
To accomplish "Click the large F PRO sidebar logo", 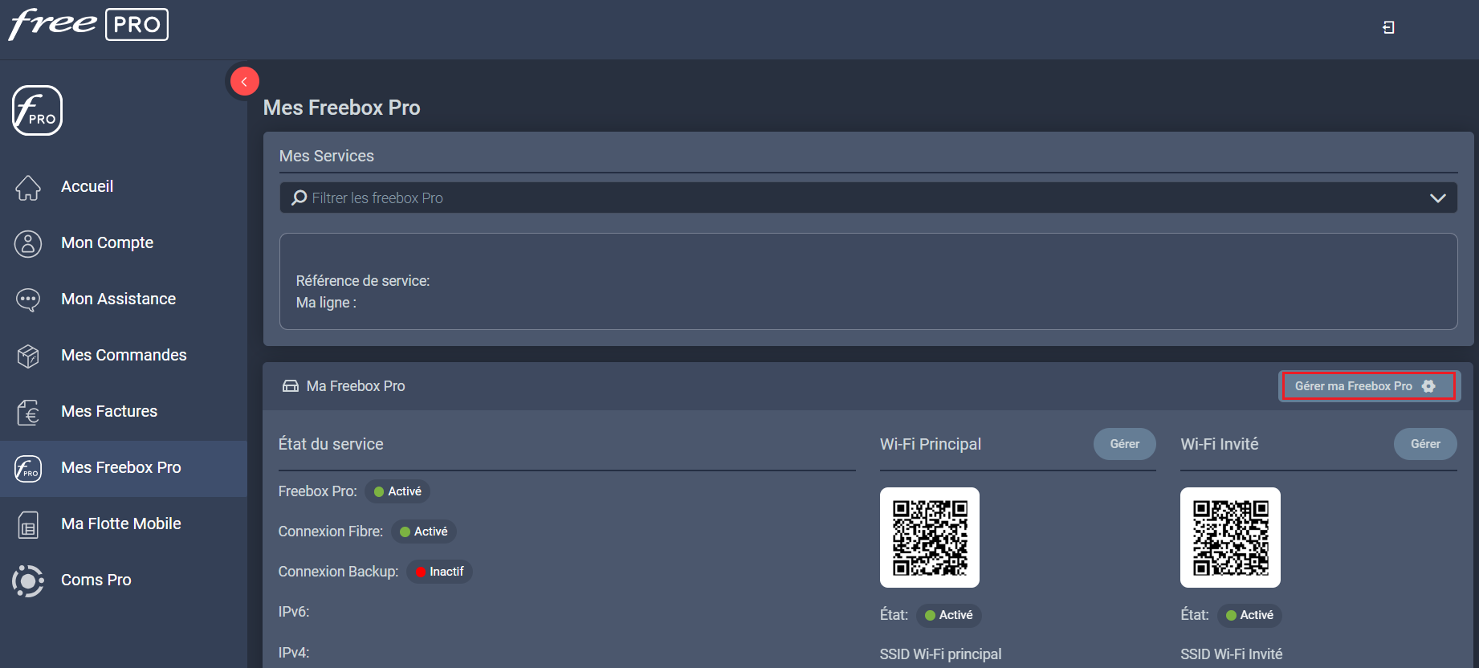I will pyautogui.click(x=37, y=111).
